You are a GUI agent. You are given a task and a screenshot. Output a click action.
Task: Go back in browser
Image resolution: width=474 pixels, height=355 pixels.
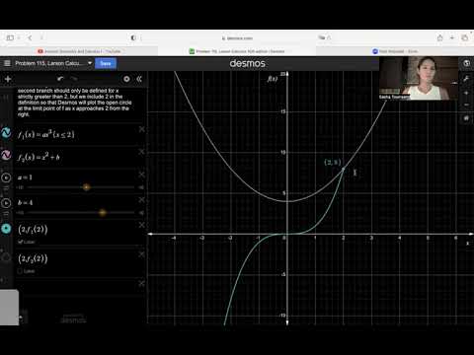point(30,37)
